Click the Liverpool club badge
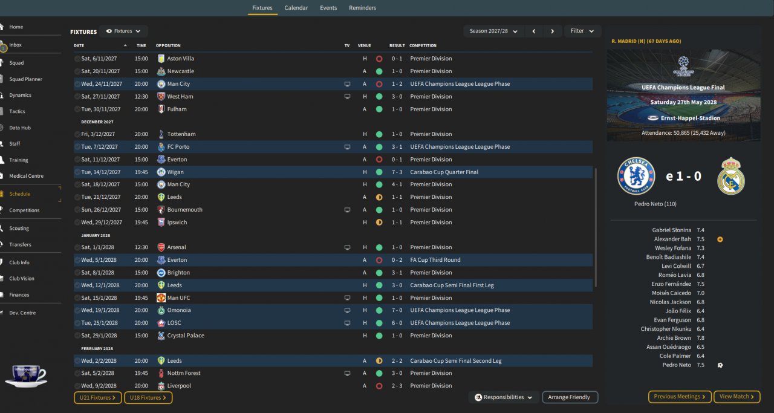Viewport: 774px width, 413px height. pyautogui.click(x=161, y=386)
